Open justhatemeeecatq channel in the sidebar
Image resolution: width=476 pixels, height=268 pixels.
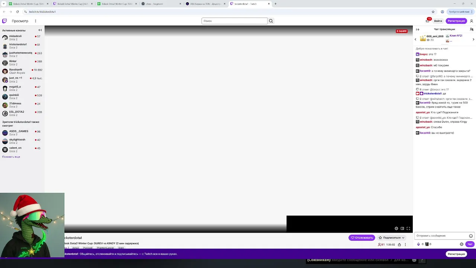coord(22,54)
